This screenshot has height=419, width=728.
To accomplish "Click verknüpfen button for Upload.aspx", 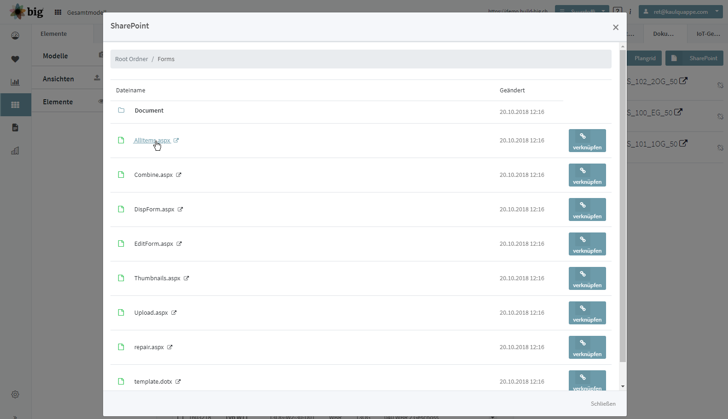I will (587, 313).
